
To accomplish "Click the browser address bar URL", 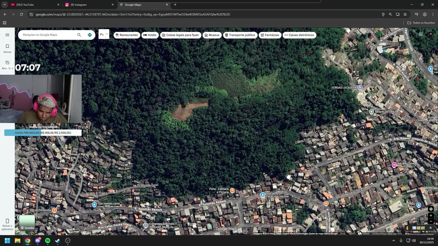I will tap(133, 14).
